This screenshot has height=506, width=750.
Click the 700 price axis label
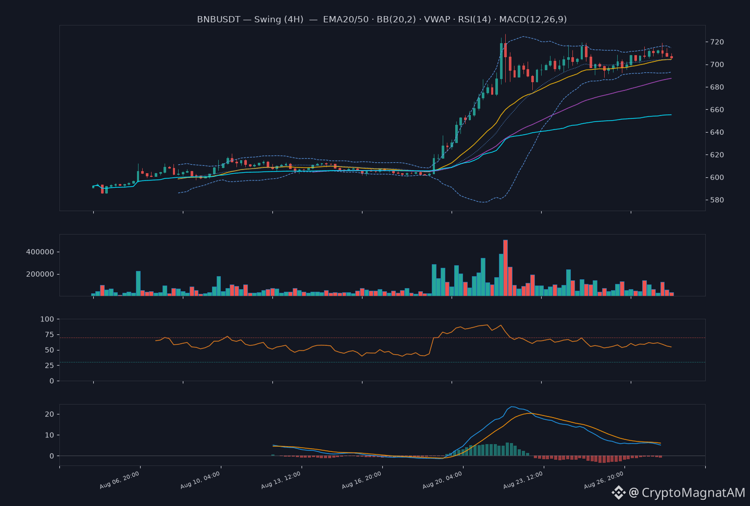click(717, 64)
